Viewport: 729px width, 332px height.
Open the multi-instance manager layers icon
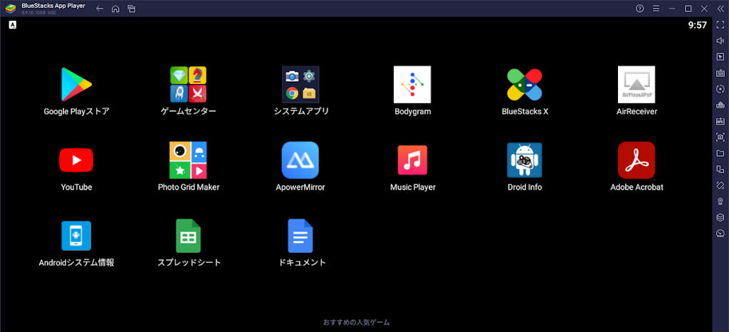pyautogui.click(x=720, y=217)
